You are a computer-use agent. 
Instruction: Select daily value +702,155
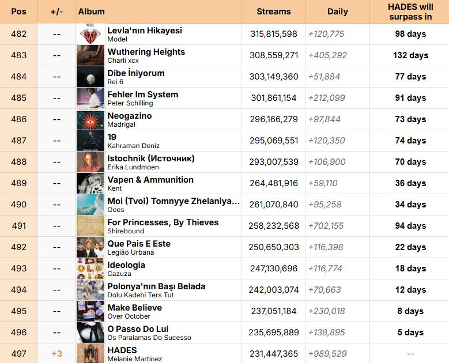(x=326, y=226)
